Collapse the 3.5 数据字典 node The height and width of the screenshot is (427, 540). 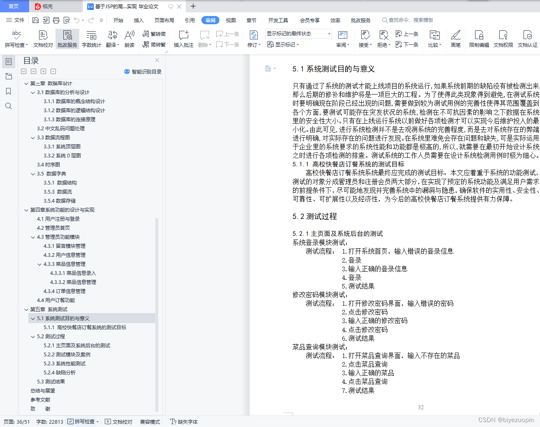pos(33,174)
